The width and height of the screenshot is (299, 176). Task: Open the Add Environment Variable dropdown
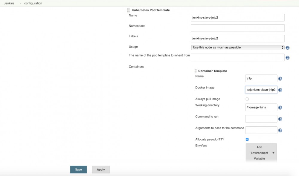point(261,153)
